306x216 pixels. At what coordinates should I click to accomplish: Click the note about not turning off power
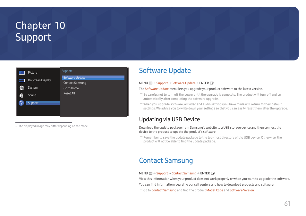point(212,97)
